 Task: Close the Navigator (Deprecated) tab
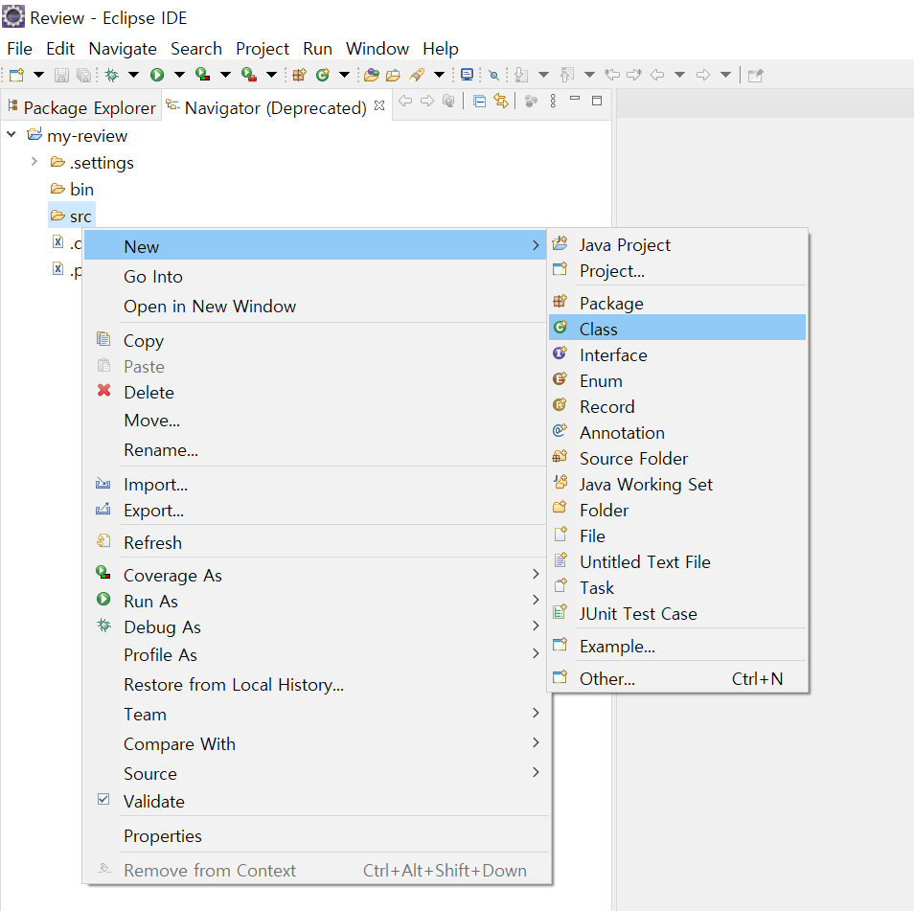tap(379, 105)
